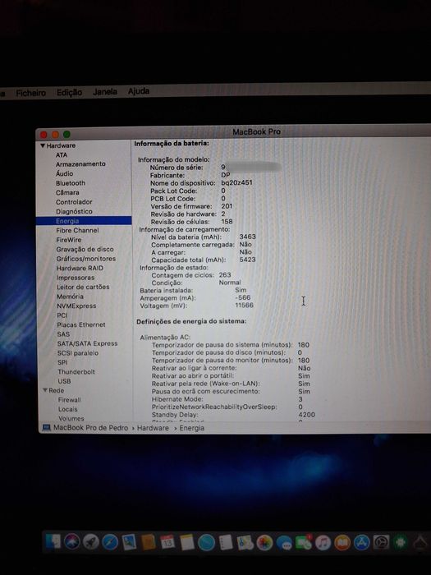Open Reminders list icon in Dock

point(226,543)
